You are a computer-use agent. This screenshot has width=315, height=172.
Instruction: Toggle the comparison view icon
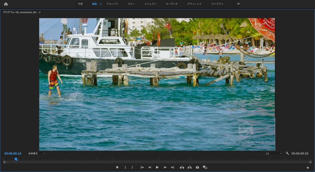click(205, 167)
